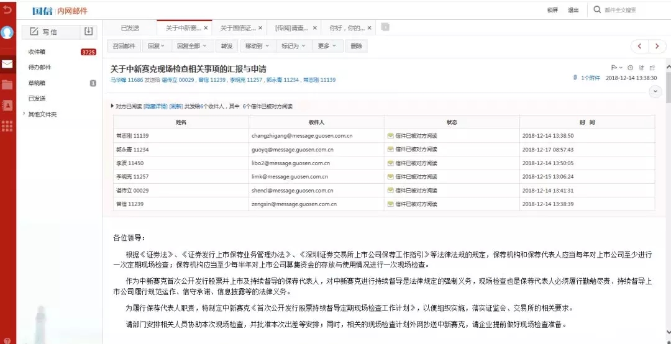This screenshot has height=344, width=671.
Task: Select the mail envelope icon in sidebar
Action: [x=7, y=64]
